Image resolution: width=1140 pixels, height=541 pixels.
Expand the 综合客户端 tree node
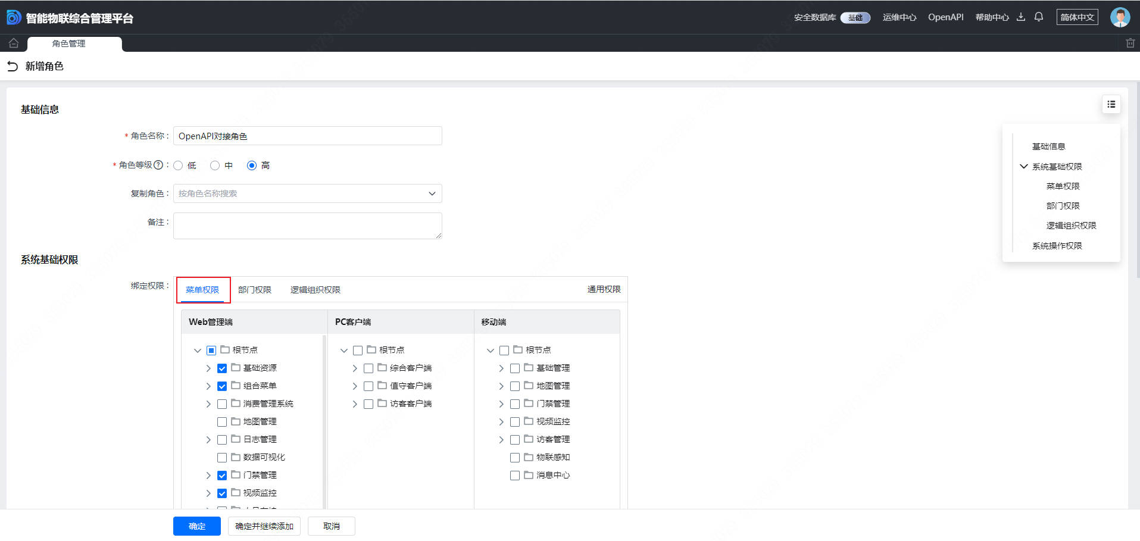[x=355, y=368]
